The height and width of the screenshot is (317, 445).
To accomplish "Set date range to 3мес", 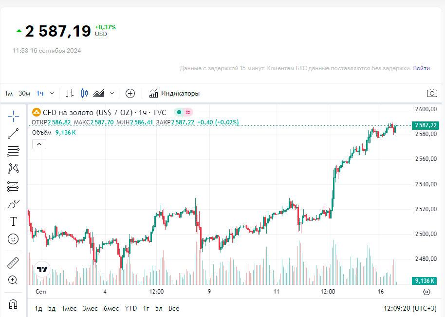I will point(90,308).
